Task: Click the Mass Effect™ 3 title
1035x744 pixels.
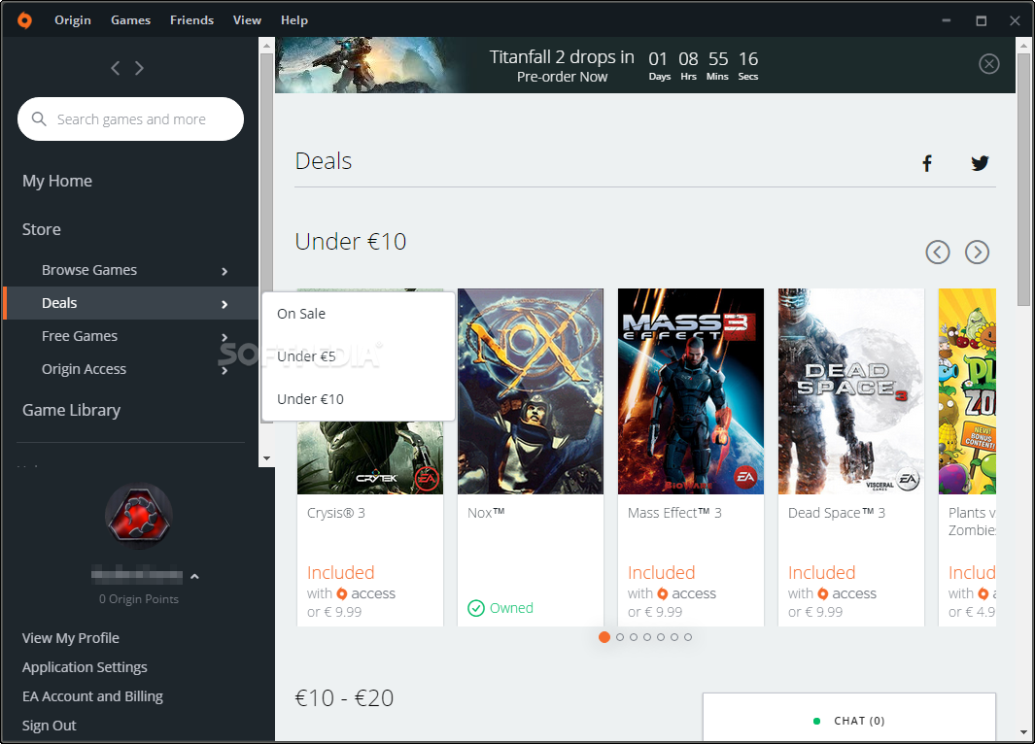Action: (674, 513)
